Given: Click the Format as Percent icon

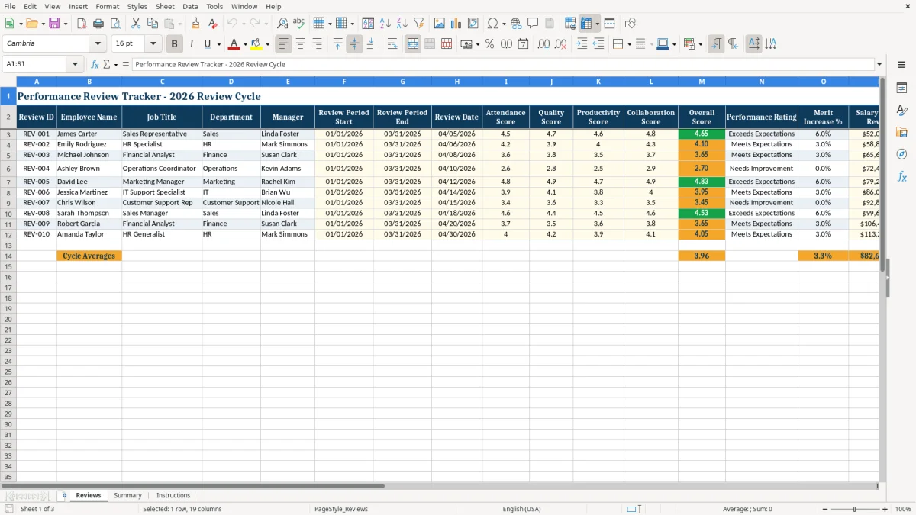Looking at the screenshot, I should tap(489, 44).
